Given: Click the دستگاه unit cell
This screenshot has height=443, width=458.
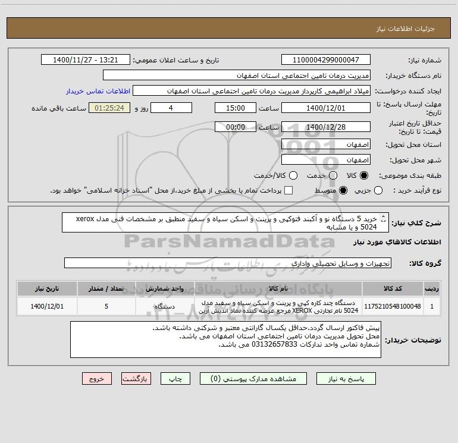Looking at the screenshot, I should [165, 306].
